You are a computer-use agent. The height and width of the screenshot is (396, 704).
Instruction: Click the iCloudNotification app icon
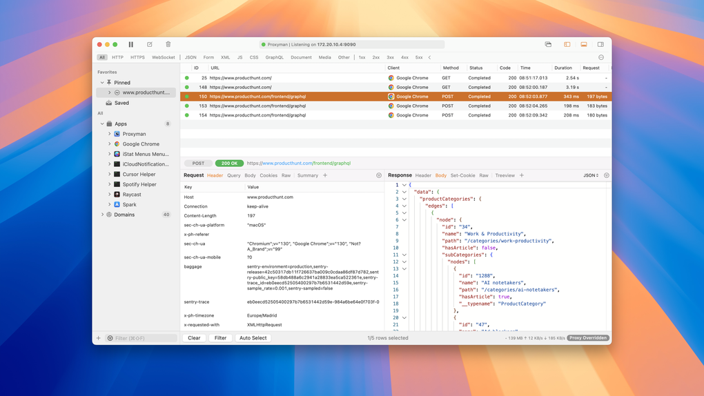117,164
